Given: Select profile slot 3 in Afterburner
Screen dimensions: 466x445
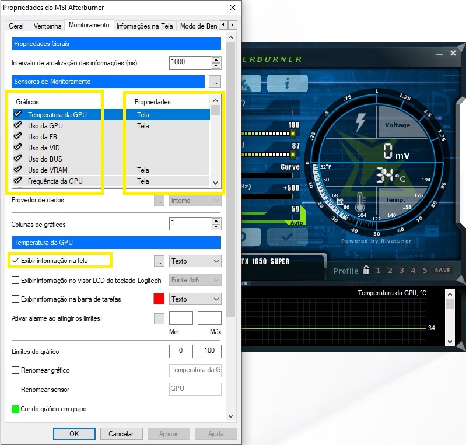Looking at the screenshot, I should 401,270.
